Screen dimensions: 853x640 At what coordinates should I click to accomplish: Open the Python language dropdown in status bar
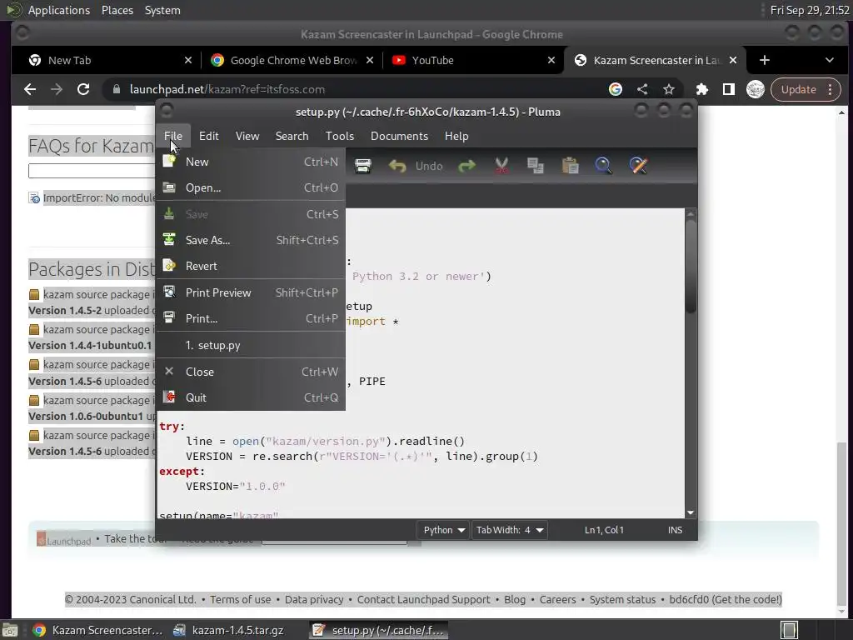click(x=444, y=530)
